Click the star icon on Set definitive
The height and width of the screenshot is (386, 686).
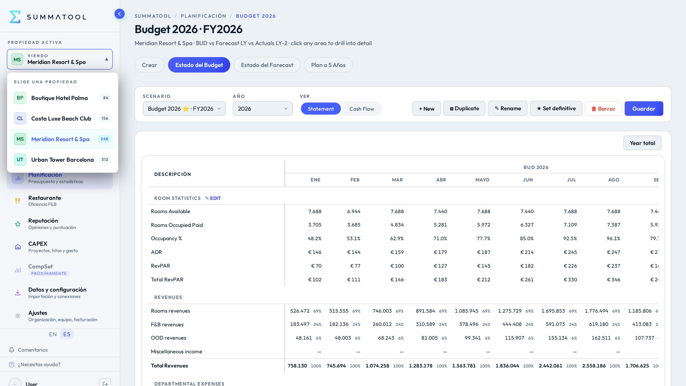pyautogui.click(x=539, y=109)
